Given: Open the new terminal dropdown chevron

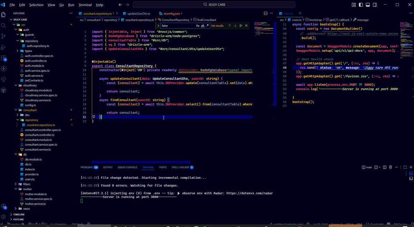Looking at the screenshot, I should point(379,167).
